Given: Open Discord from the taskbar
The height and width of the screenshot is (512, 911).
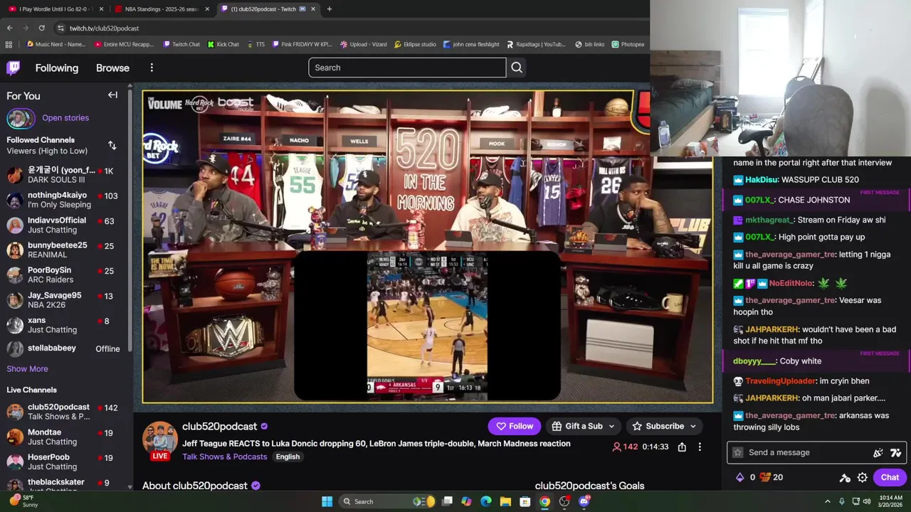Looking at the screenshot, I should coord(584,501).
